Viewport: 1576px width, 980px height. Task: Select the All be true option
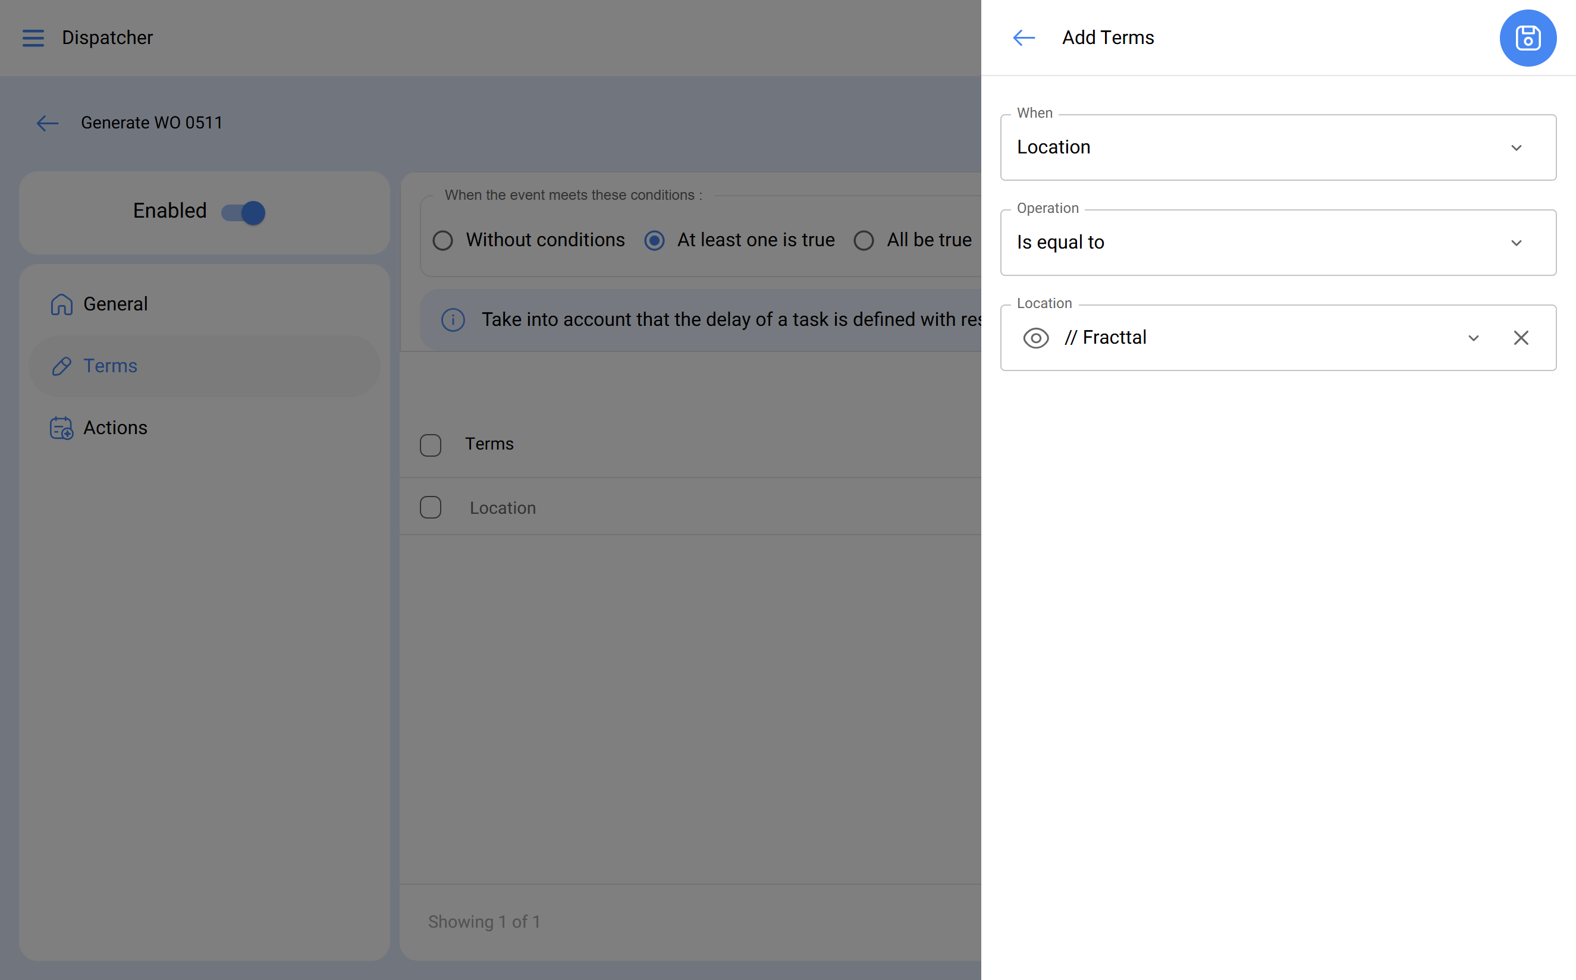tap(864, 240)
